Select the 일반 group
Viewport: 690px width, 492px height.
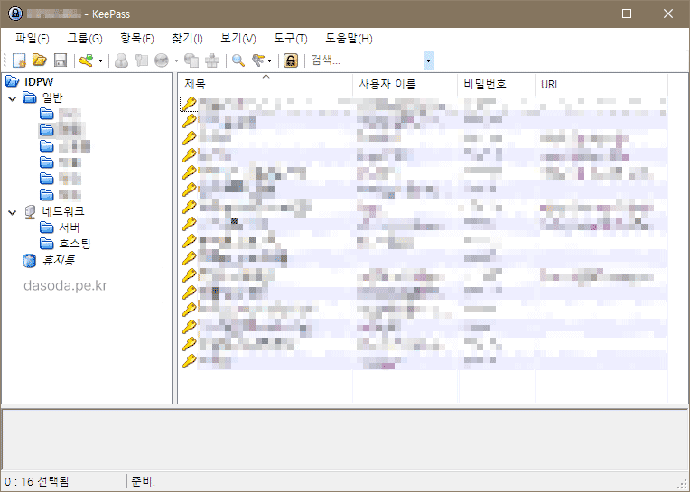[x=52, y=97]
